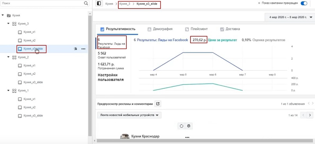Select the Кухня_к1 ad under Кухня_1
Image resolution: width=315 pixels, height=144 pixels.
(30, 99)
